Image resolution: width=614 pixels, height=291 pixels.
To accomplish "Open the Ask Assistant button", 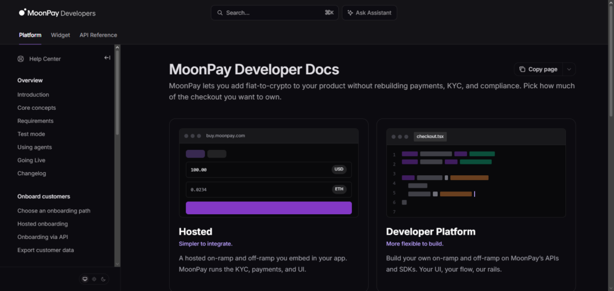I will click(369, 13).
